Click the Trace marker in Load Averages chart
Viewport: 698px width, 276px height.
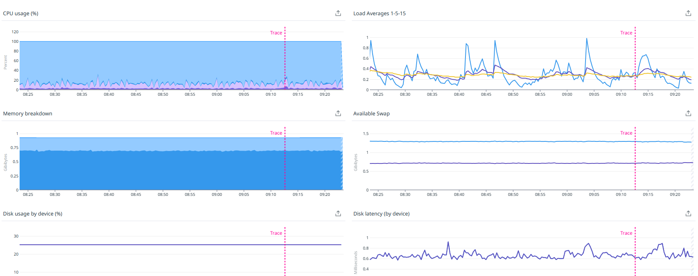pos(626,33)
